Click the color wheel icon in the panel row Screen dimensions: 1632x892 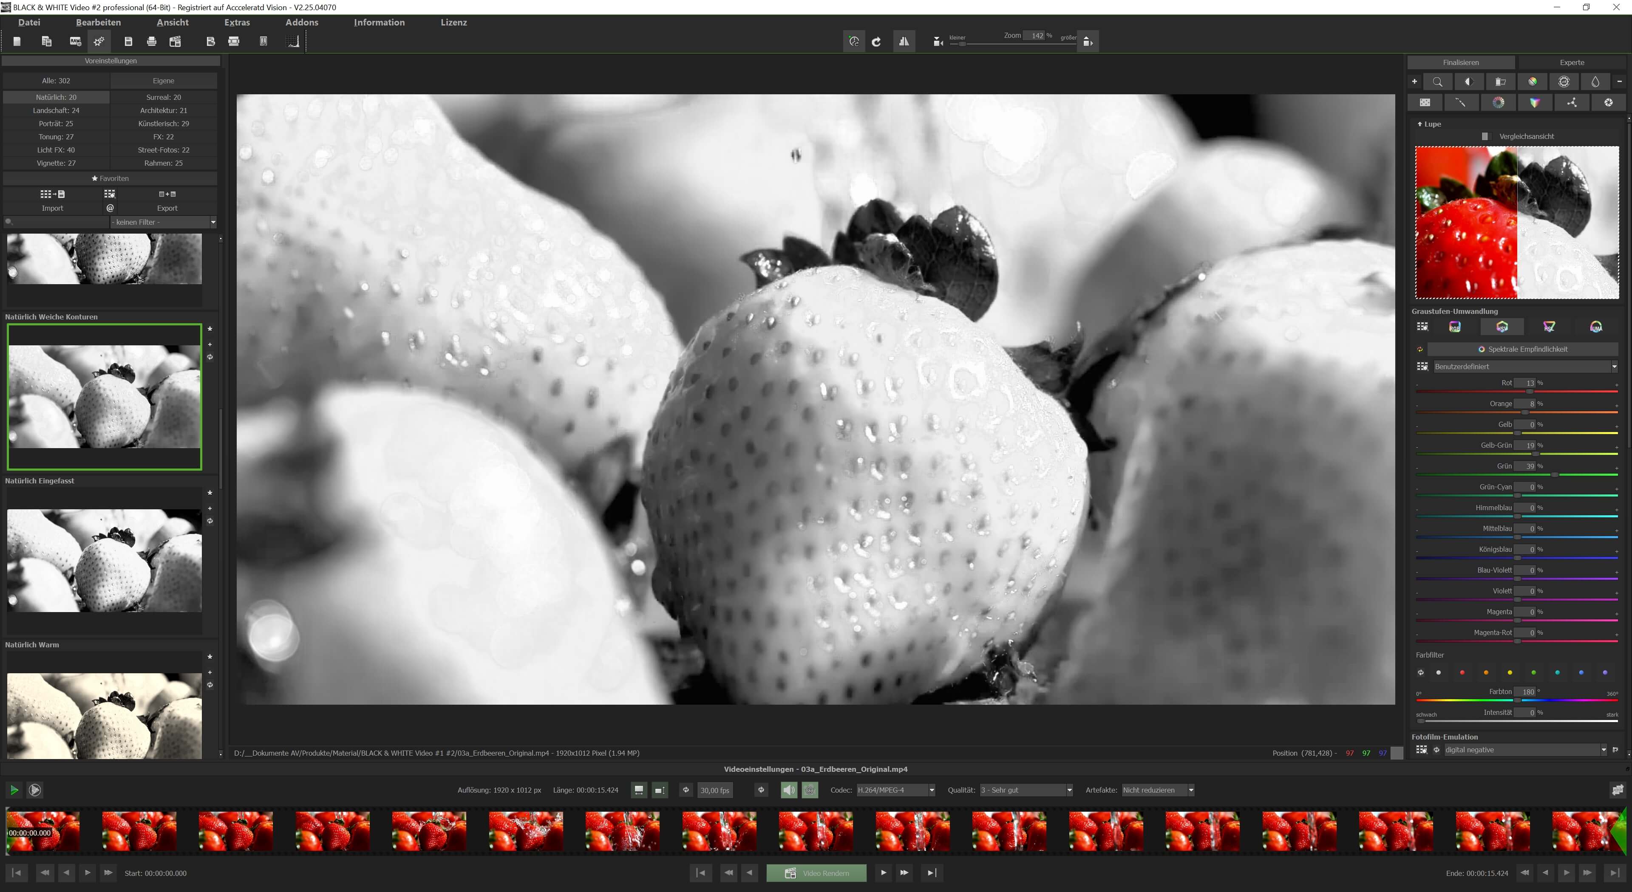[1498, 102]
